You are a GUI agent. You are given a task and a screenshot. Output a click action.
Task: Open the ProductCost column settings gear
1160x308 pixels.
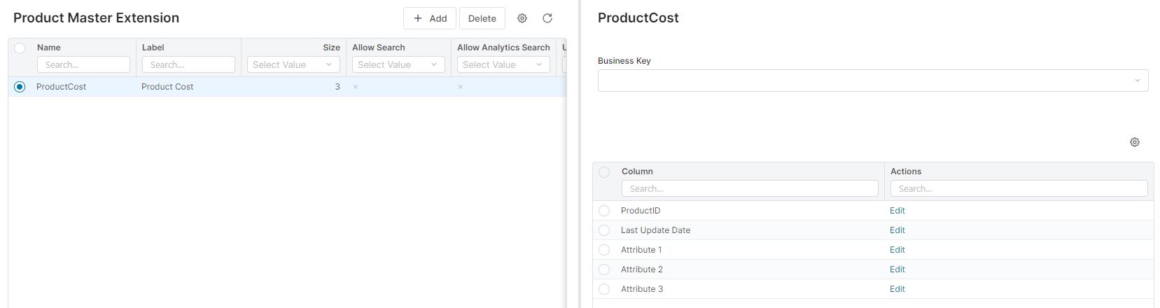coord(1134,142)
